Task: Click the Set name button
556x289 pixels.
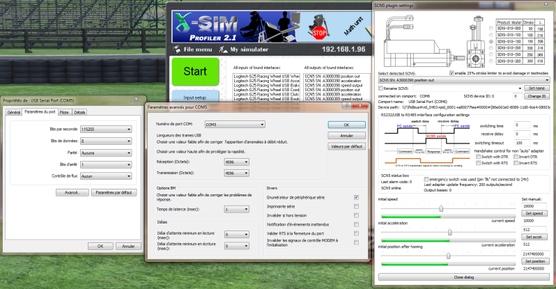Action: point(536,88)
